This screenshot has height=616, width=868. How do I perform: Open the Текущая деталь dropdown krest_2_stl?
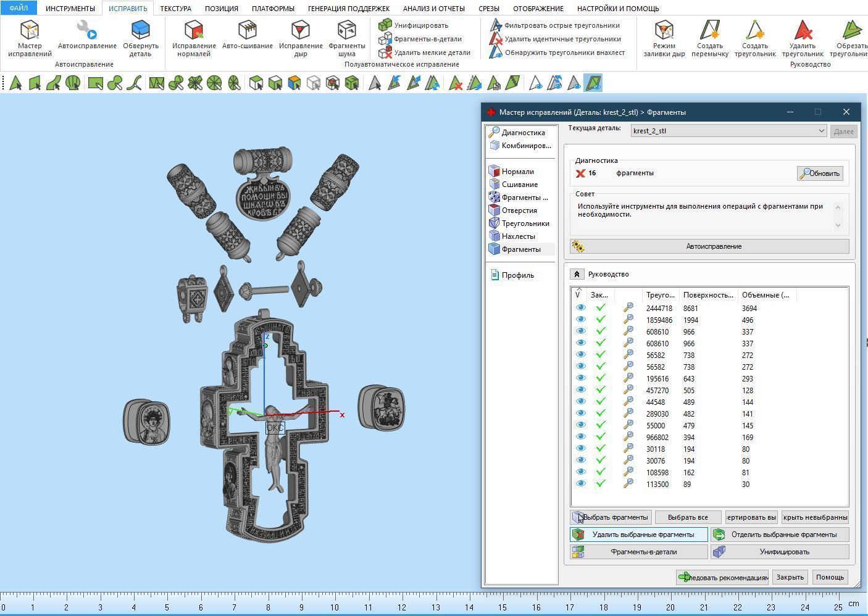click(728, 131)
